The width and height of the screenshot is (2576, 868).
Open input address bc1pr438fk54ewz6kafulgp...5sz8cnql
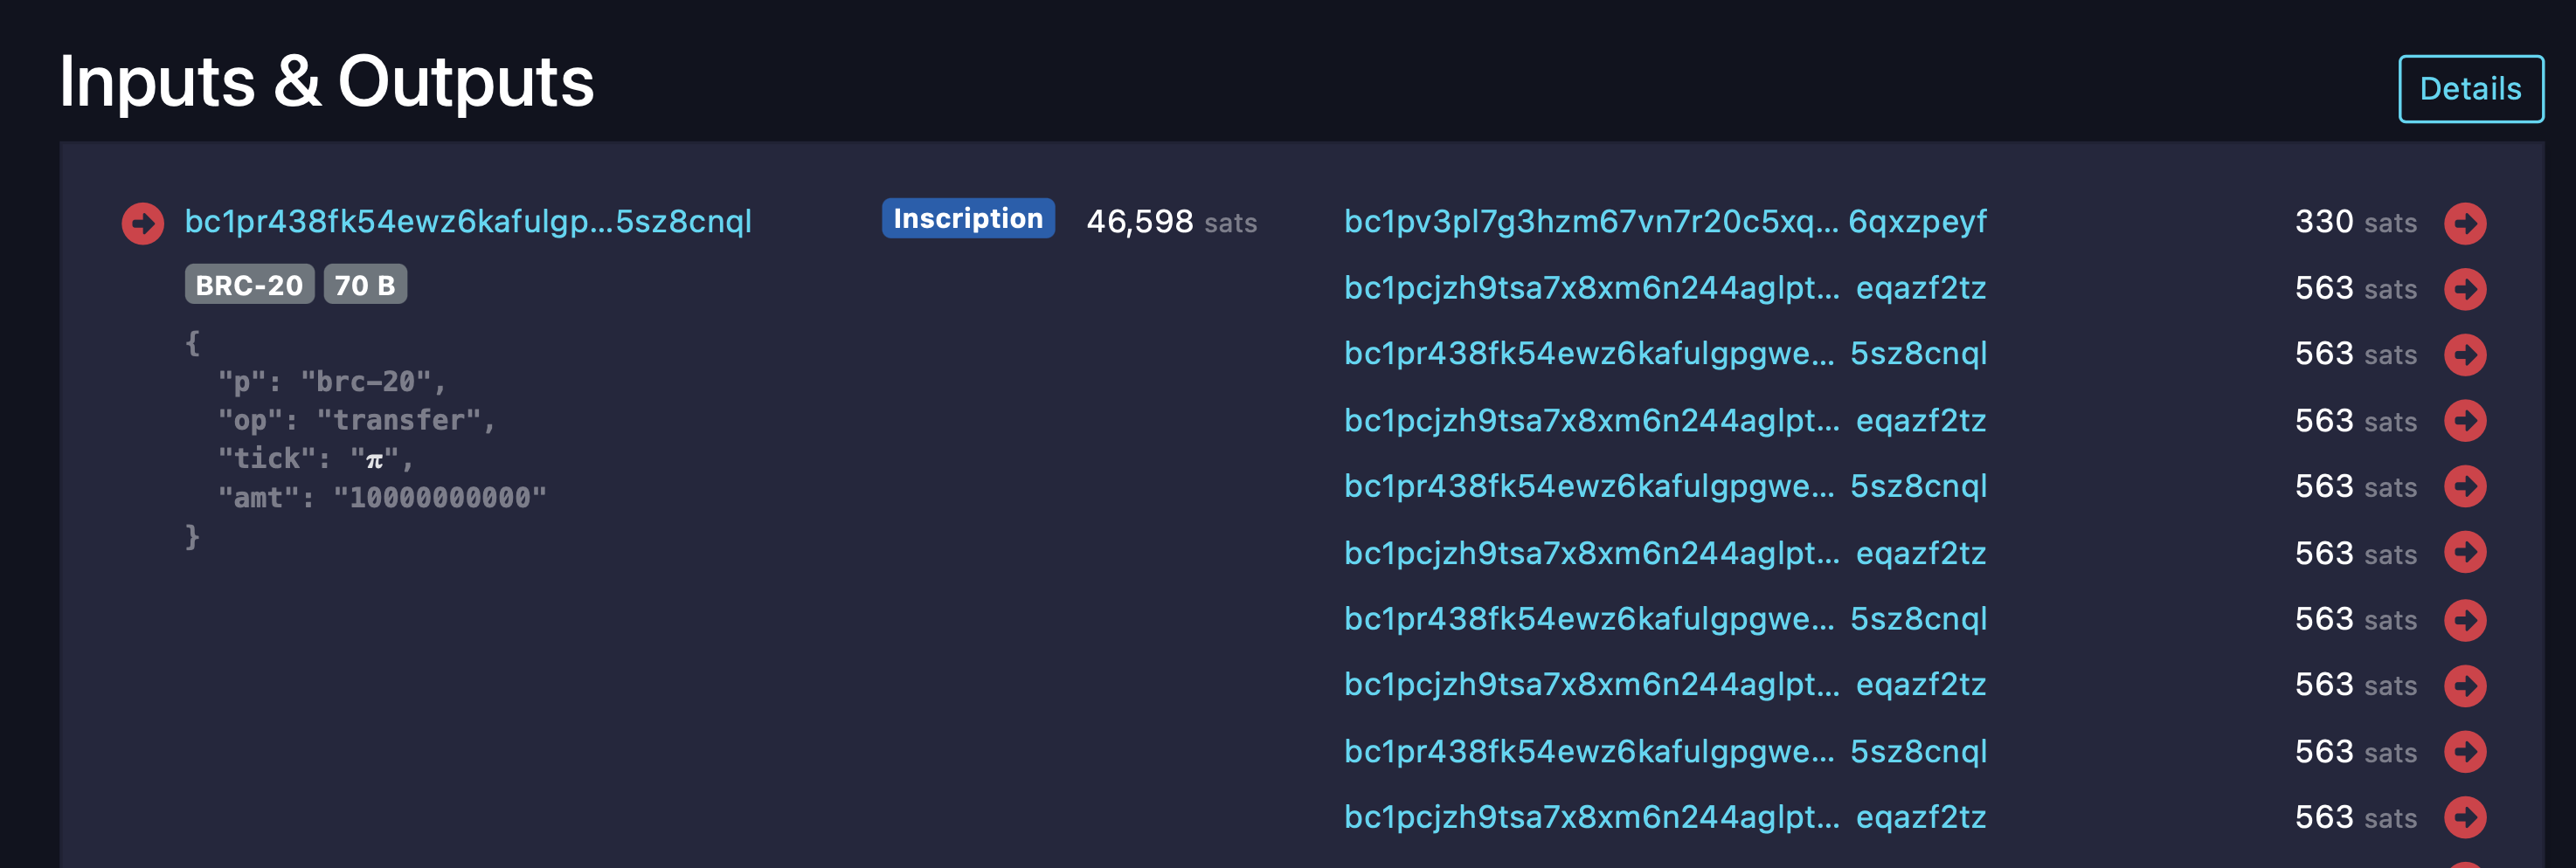(x=468, y=222)
